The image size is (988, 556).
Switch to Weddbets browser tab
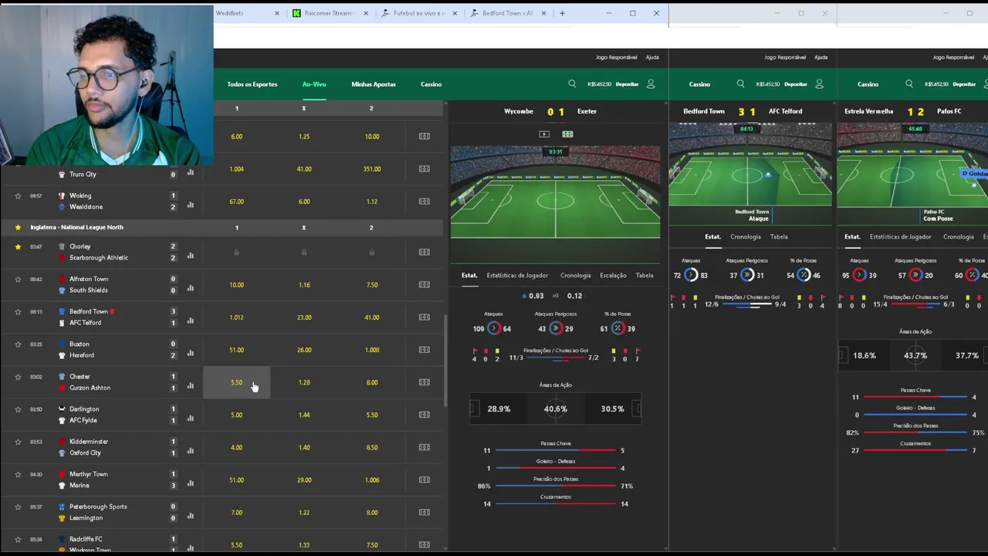229,13
